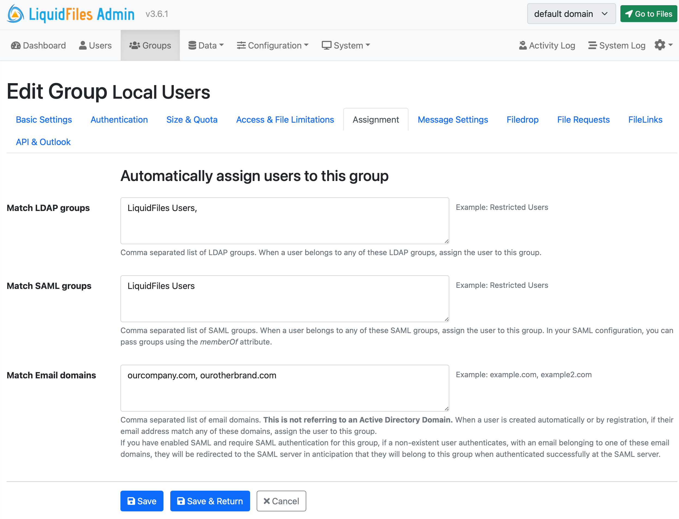
Task: Open the Groups nav item
Action: coord(150,46)
